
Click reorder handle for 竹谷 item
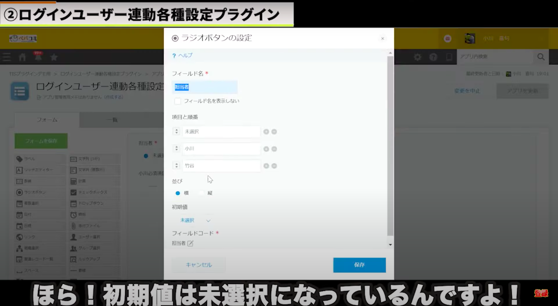tap(176, 166)
